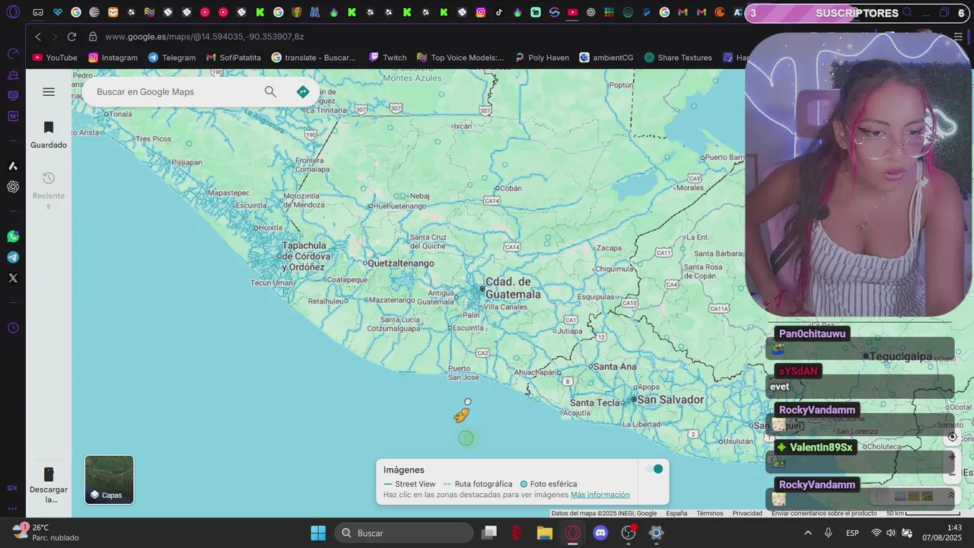Click the Windows taskbar Buscar box
Screen dimensions: 974x548
pos(403,533)
